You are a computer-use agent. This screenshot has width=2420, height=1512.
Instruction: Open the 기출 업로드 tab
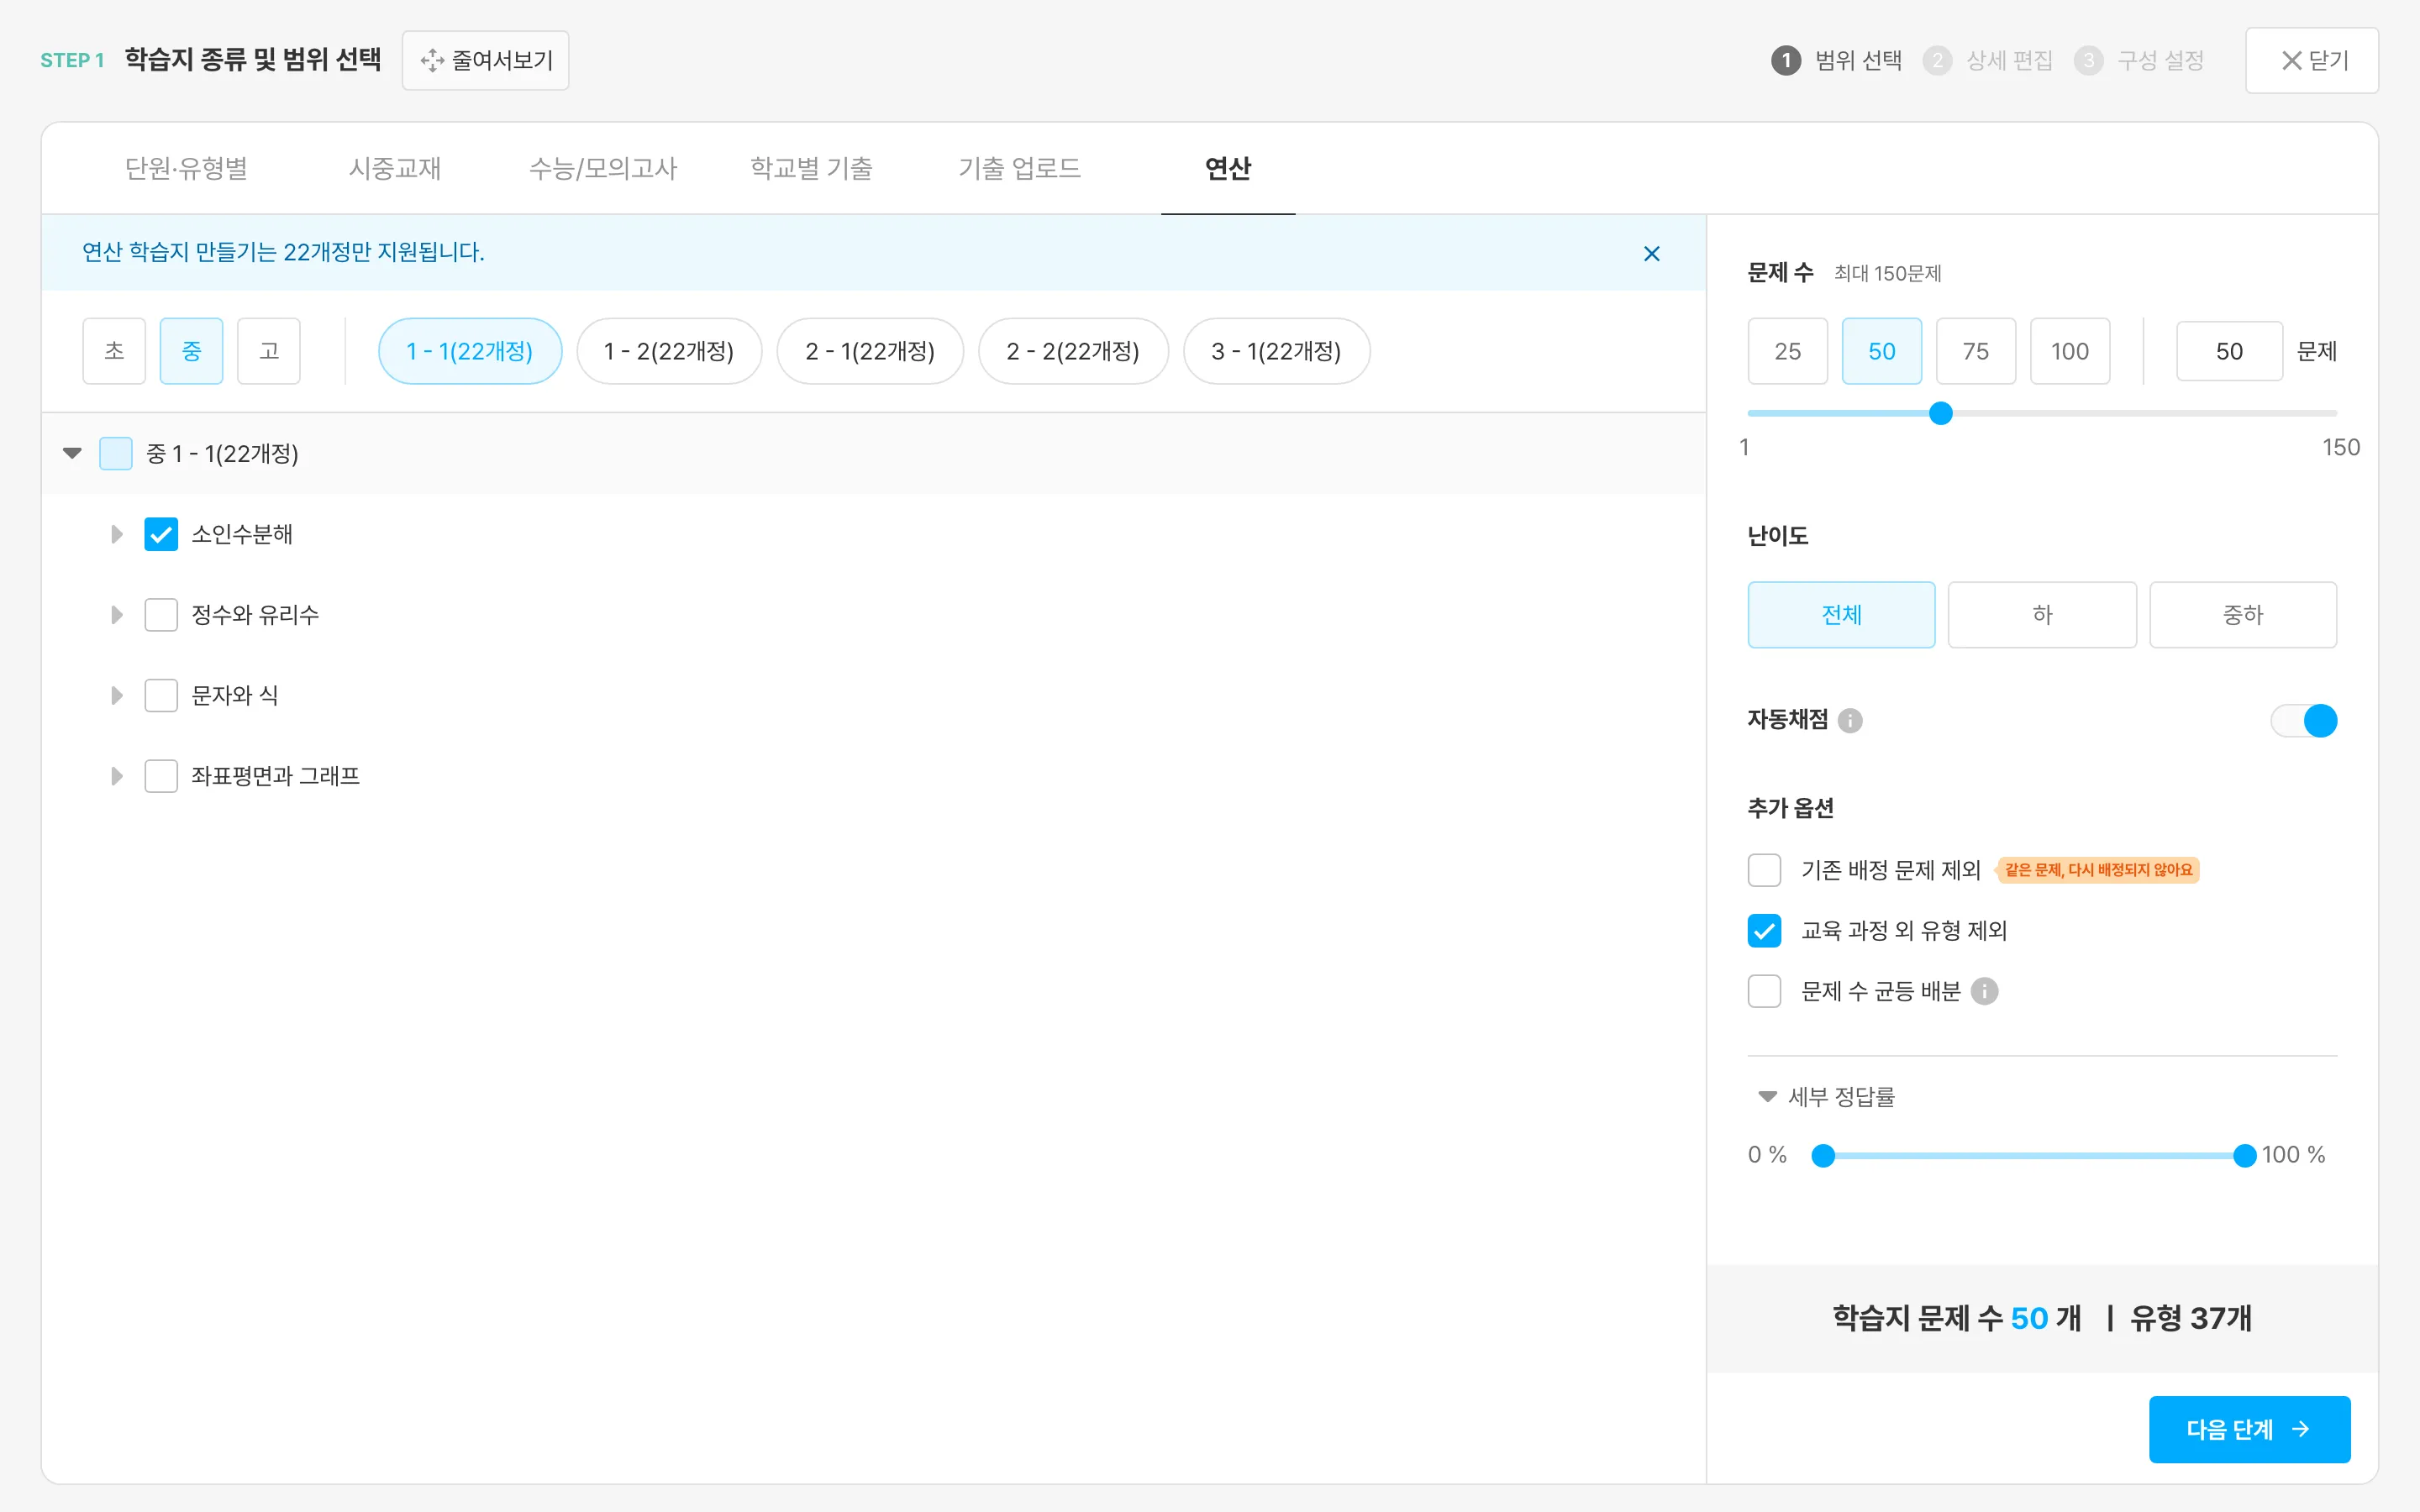1020,168
